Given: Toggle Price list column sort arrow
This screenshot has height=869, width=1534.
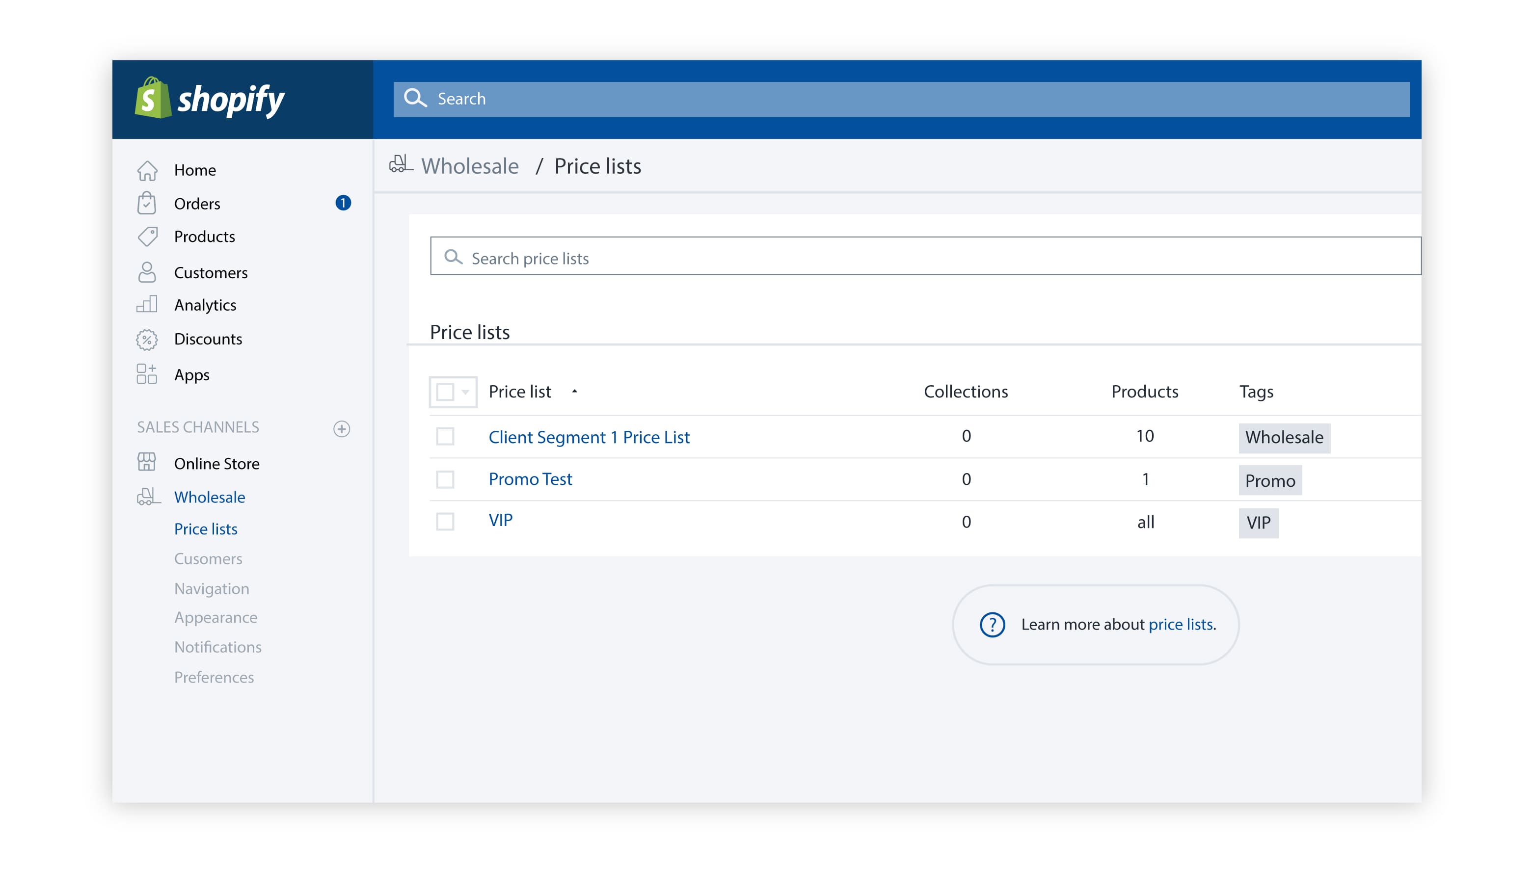Looking at the screenshot, I should coord(574,392).
